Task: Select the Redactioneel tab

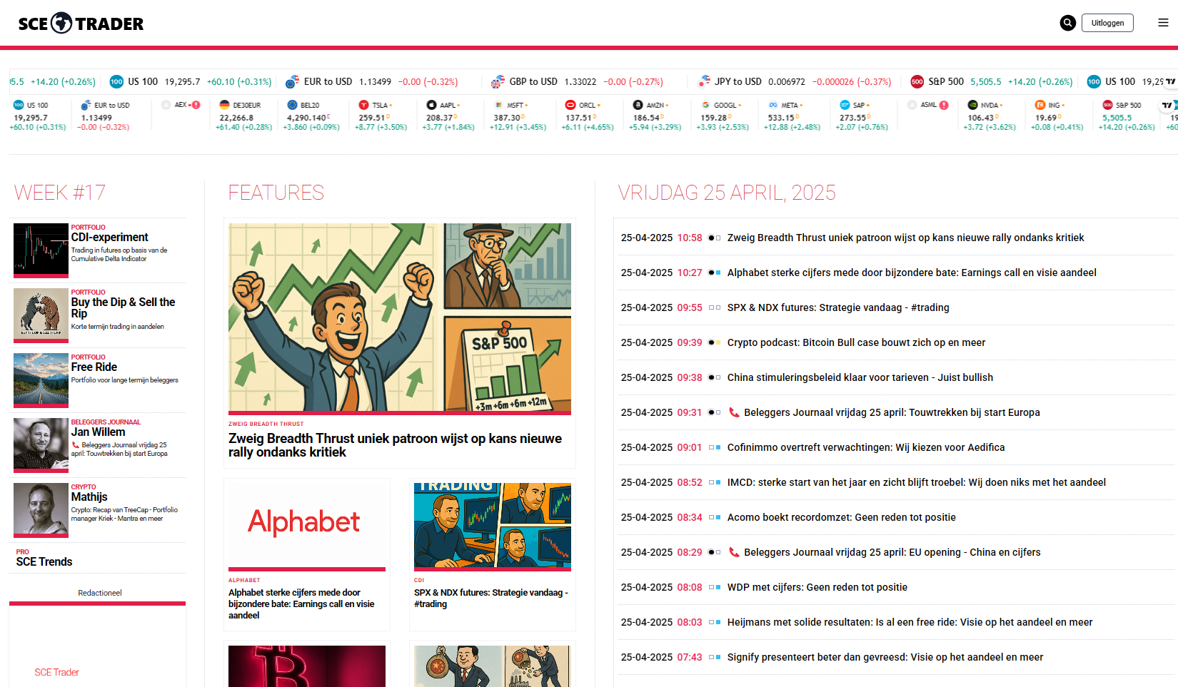Action: pyautogui.click(x=100, y=593)
